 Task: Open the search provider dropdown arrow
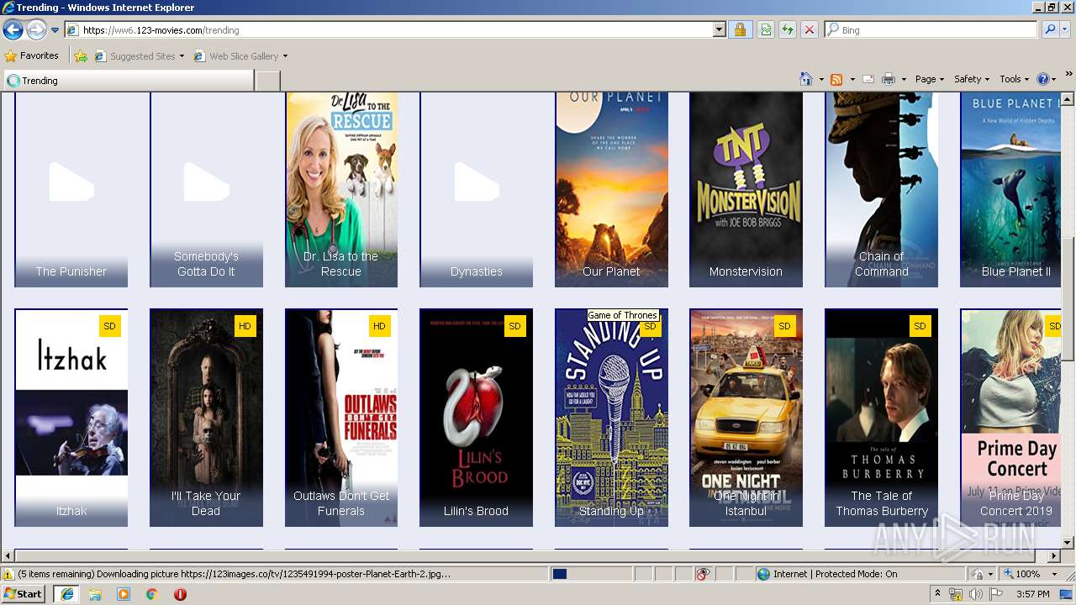[x=1065, y=30]
